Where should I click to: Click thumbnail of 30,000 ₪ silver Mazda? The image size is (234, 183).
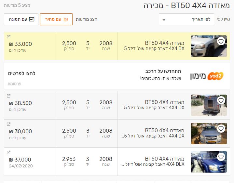[x=209, y=134]
